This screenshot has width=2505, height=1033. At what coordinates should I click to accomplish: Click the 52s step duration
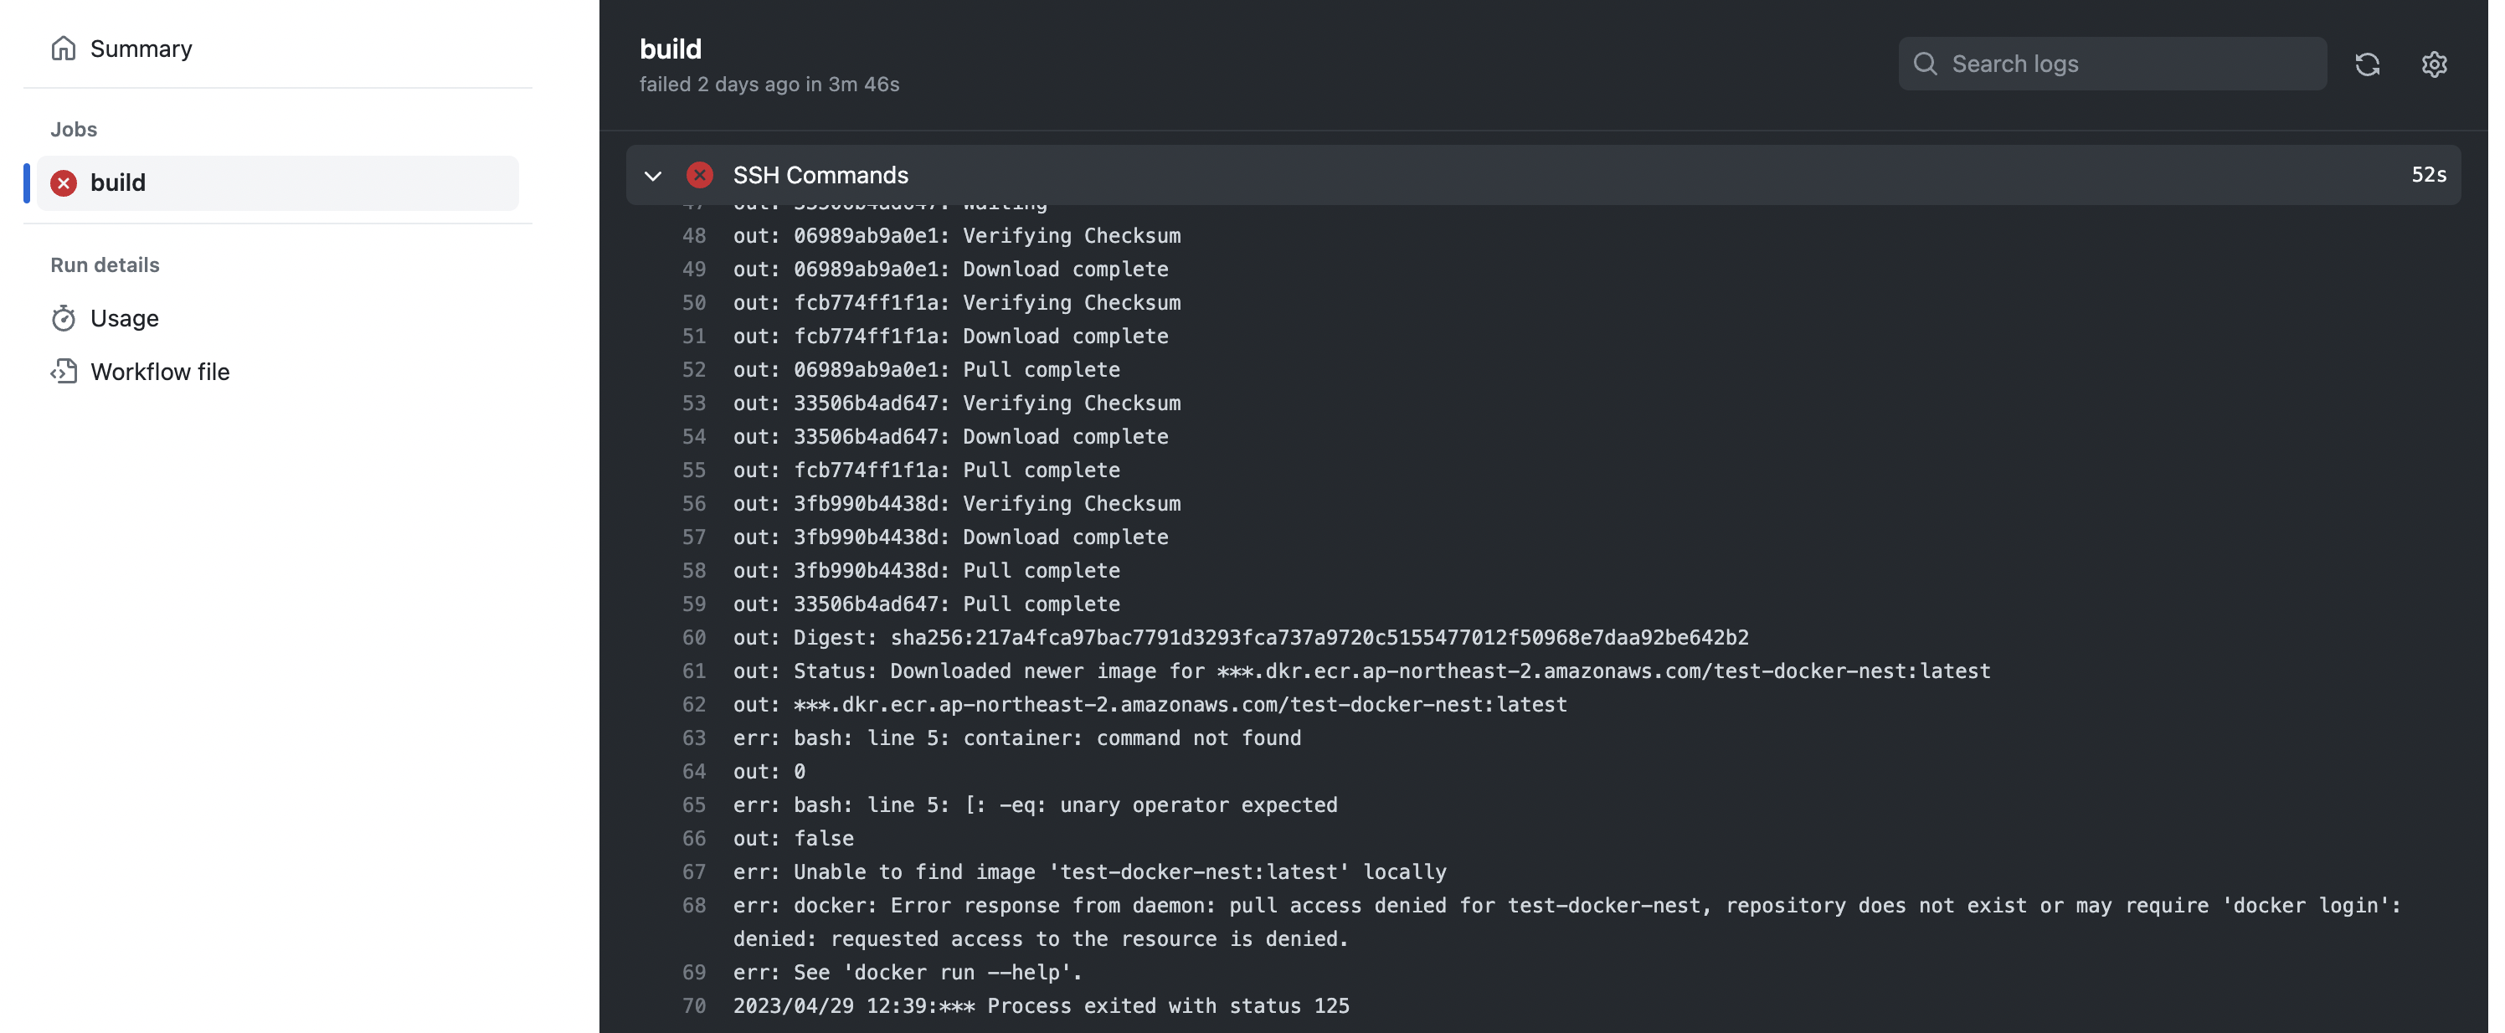pyautogui.click(x=2427, y=175)
